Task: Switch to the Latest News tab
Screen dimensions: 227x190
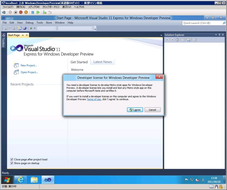Action: click(102, 62)
